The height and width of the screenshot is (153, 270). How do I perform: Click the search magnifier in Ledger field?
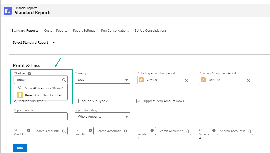64,80
